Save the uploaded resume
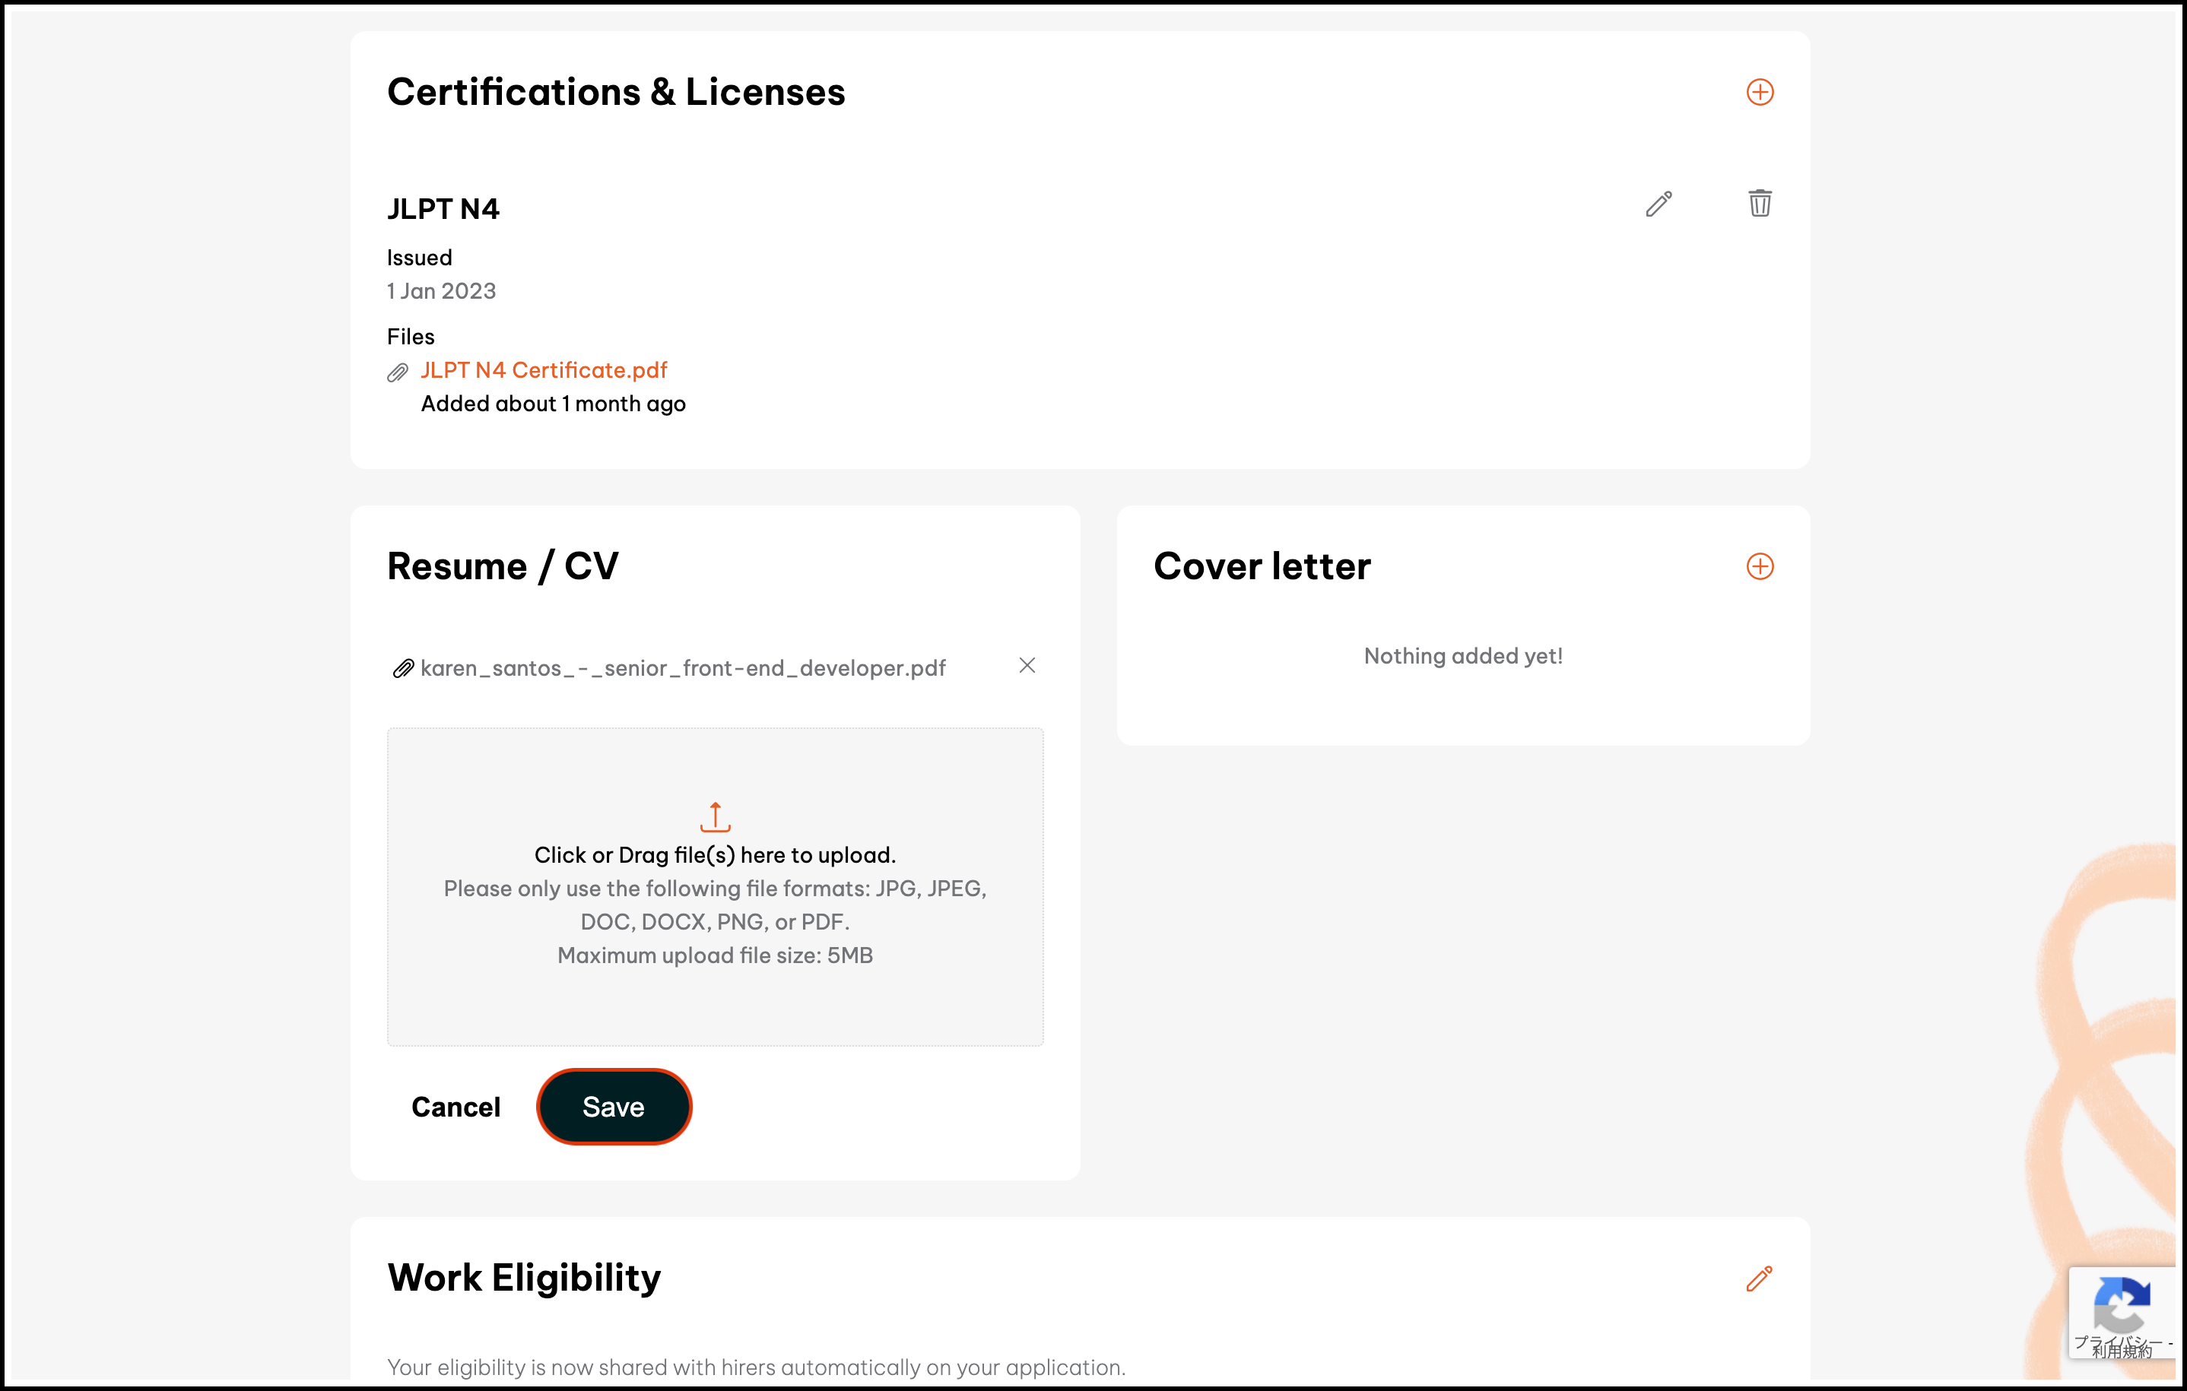The height and width of the screenshot is (1391, 2187). pyautogui.click(x=614, y=1107)
